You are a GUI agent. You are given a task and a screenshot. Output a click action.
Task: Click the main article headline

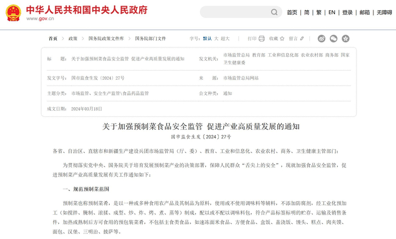pyautogui.click(x=201, y=127)
